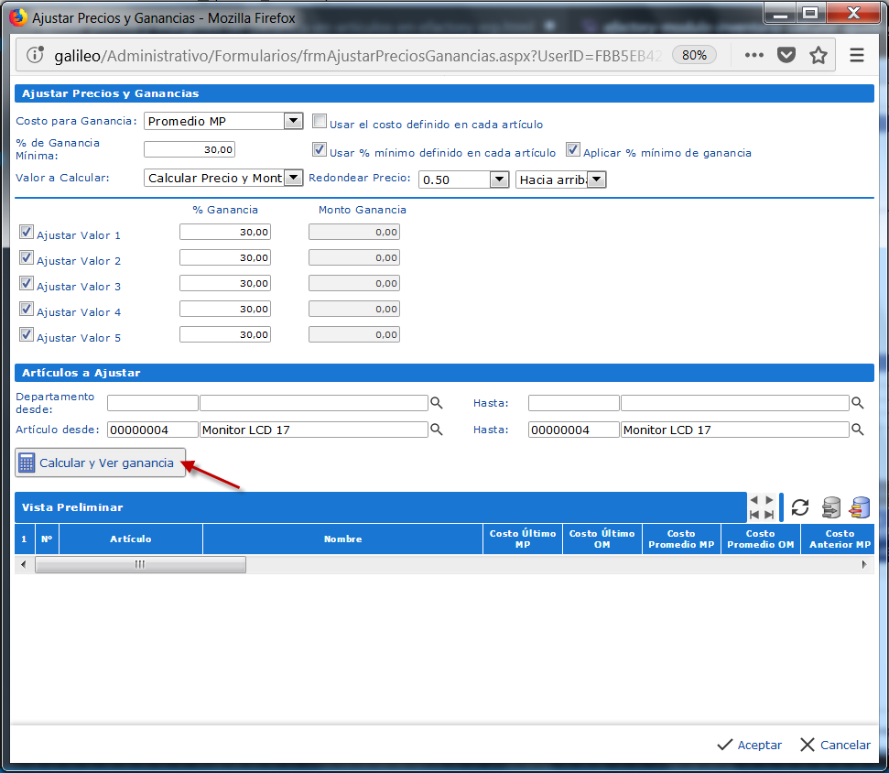
Task: Click the Costo Promedio MP column header
Action: (681, 539)
